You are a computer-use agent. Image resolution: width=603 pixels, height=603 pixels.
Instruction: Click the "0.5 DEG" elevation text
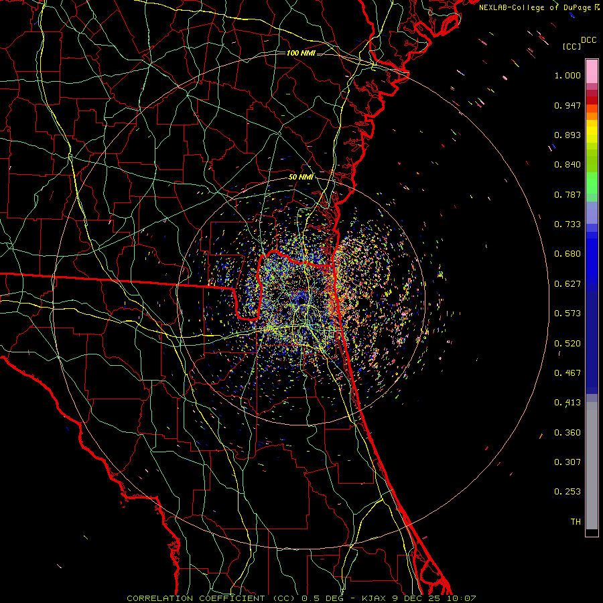(x=323, y=598)
